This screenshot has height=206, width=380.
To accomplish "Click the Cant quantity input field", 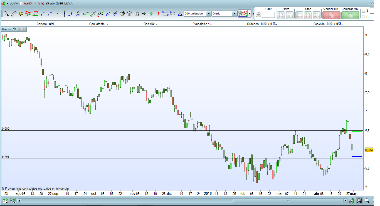I will click(x=268, y=15).
